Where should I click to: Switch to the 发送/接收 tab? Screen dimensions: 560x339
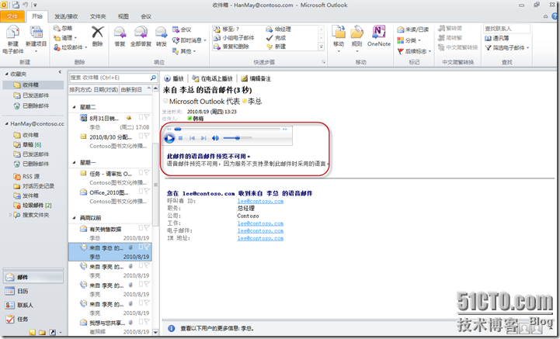(x=66, y=16)
